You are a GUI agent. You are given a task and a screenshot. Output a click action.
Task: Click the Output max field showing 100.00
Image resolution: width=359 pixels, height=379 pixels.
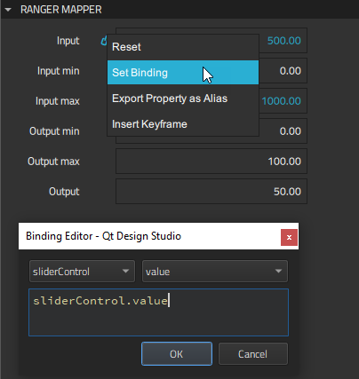coord(211,162)
